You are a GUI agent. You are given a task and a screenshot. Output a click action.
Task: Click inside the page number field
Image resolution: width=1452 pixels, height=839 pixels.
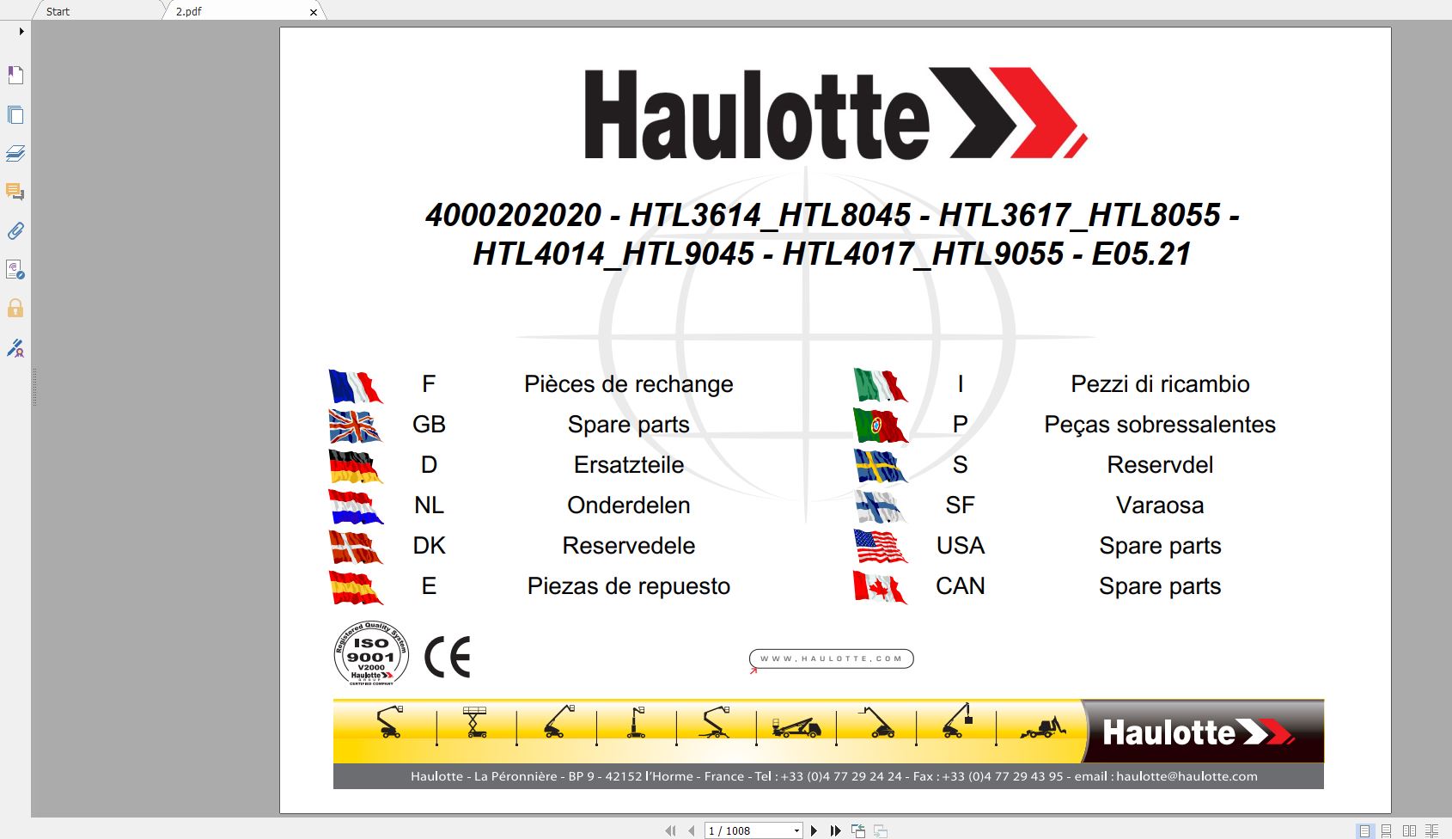pos(739,830)
